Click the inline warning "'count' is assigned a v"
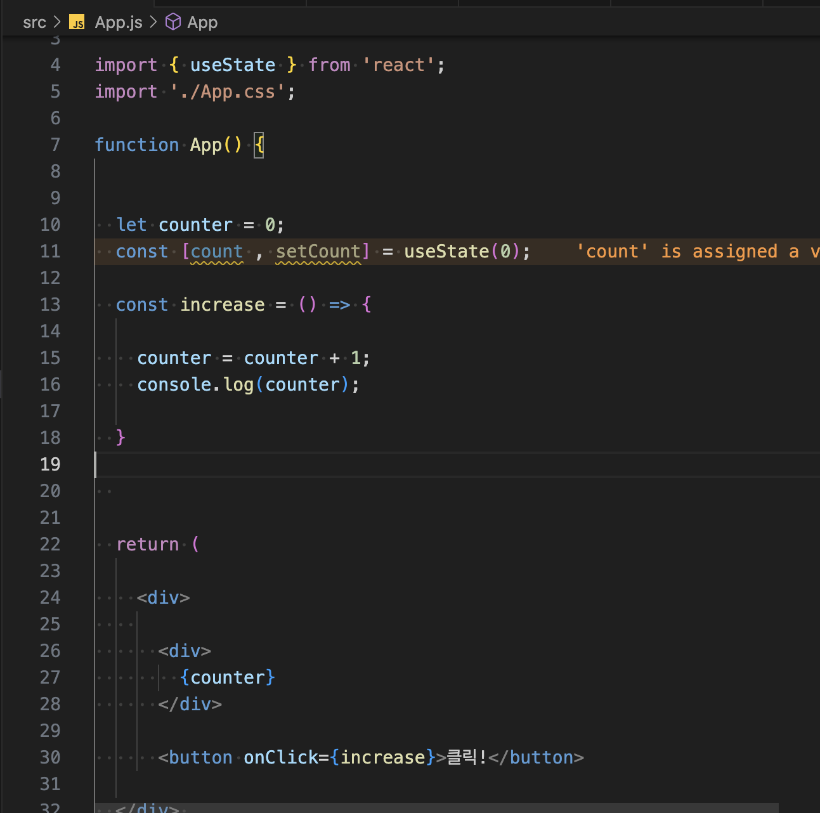Image resolution: width=820 pixels, height=813 pixels. pos(698,251)
